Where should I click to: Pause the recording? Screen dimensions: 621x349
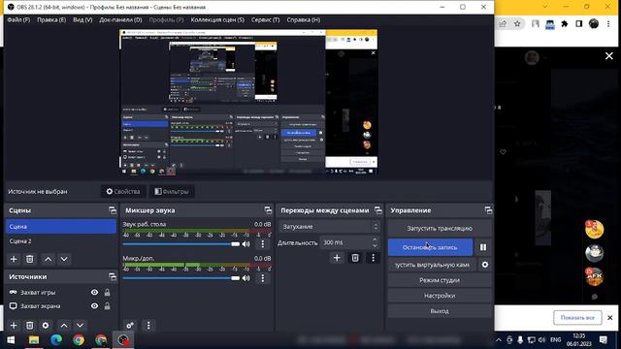pyautogui.click(x=483, y=247)
